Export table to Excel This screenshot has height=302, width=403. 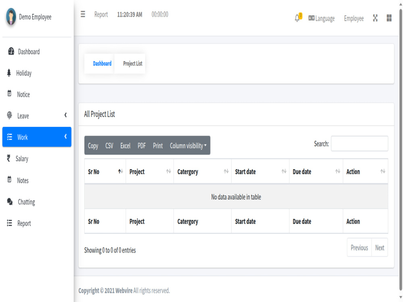(125, 146)
